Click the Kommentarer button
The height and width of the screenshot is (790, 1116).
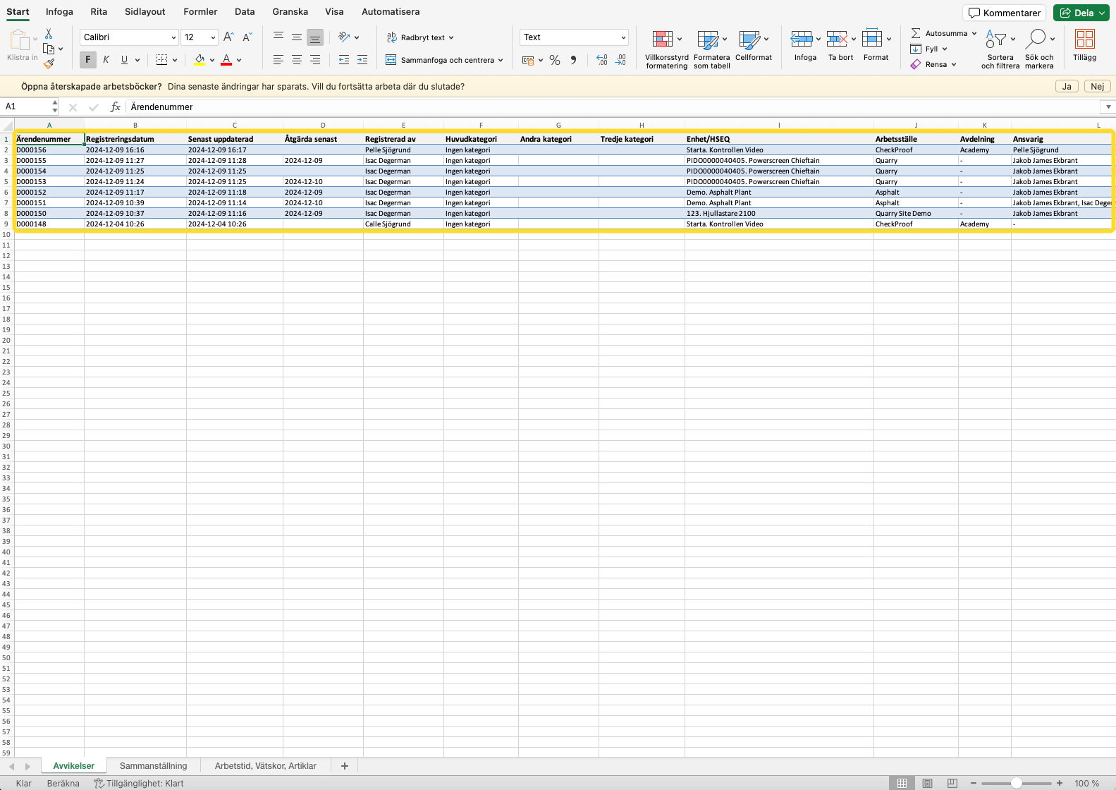pyautogui.click(x=1004, y=13)
